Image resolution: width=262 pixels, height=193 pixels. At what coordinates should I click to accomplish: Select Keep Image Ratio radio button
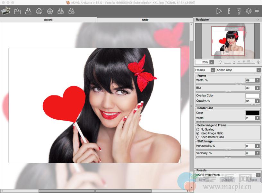pyautogui.click(x=198, y=133)
